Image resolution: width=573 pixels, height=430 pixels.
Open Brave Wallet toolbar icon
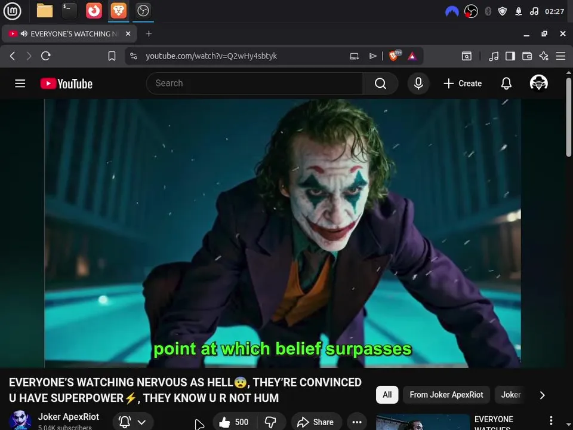(x=527, y=56)
